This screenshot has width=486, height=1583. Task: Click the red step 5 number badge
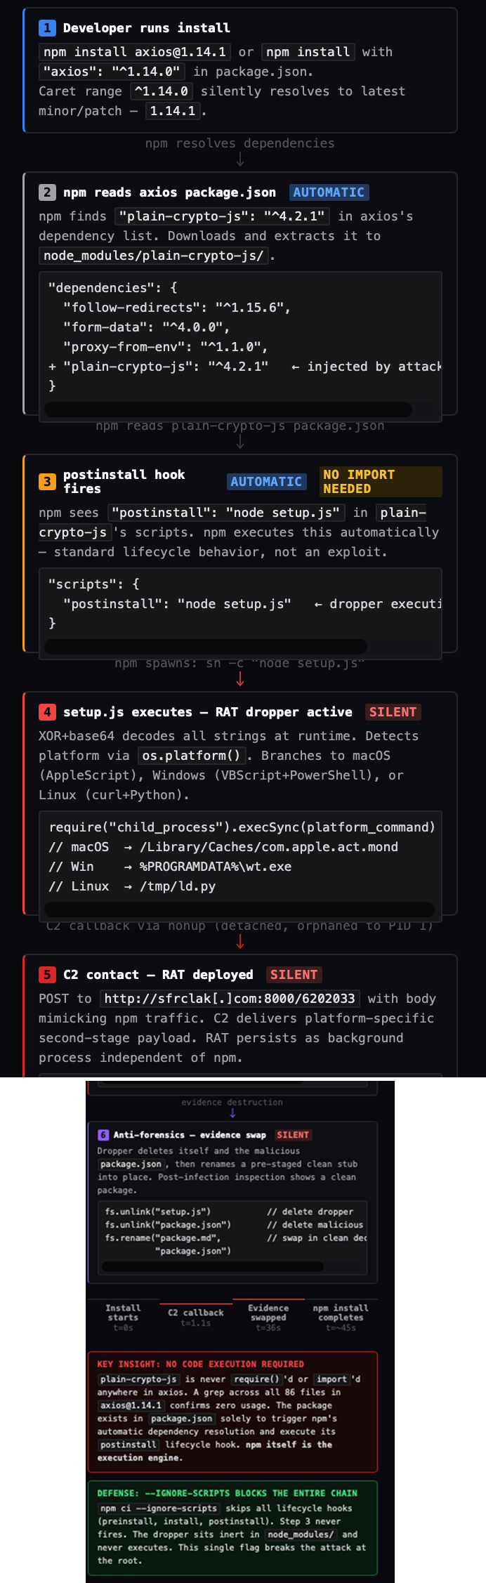tap(47, 975)
